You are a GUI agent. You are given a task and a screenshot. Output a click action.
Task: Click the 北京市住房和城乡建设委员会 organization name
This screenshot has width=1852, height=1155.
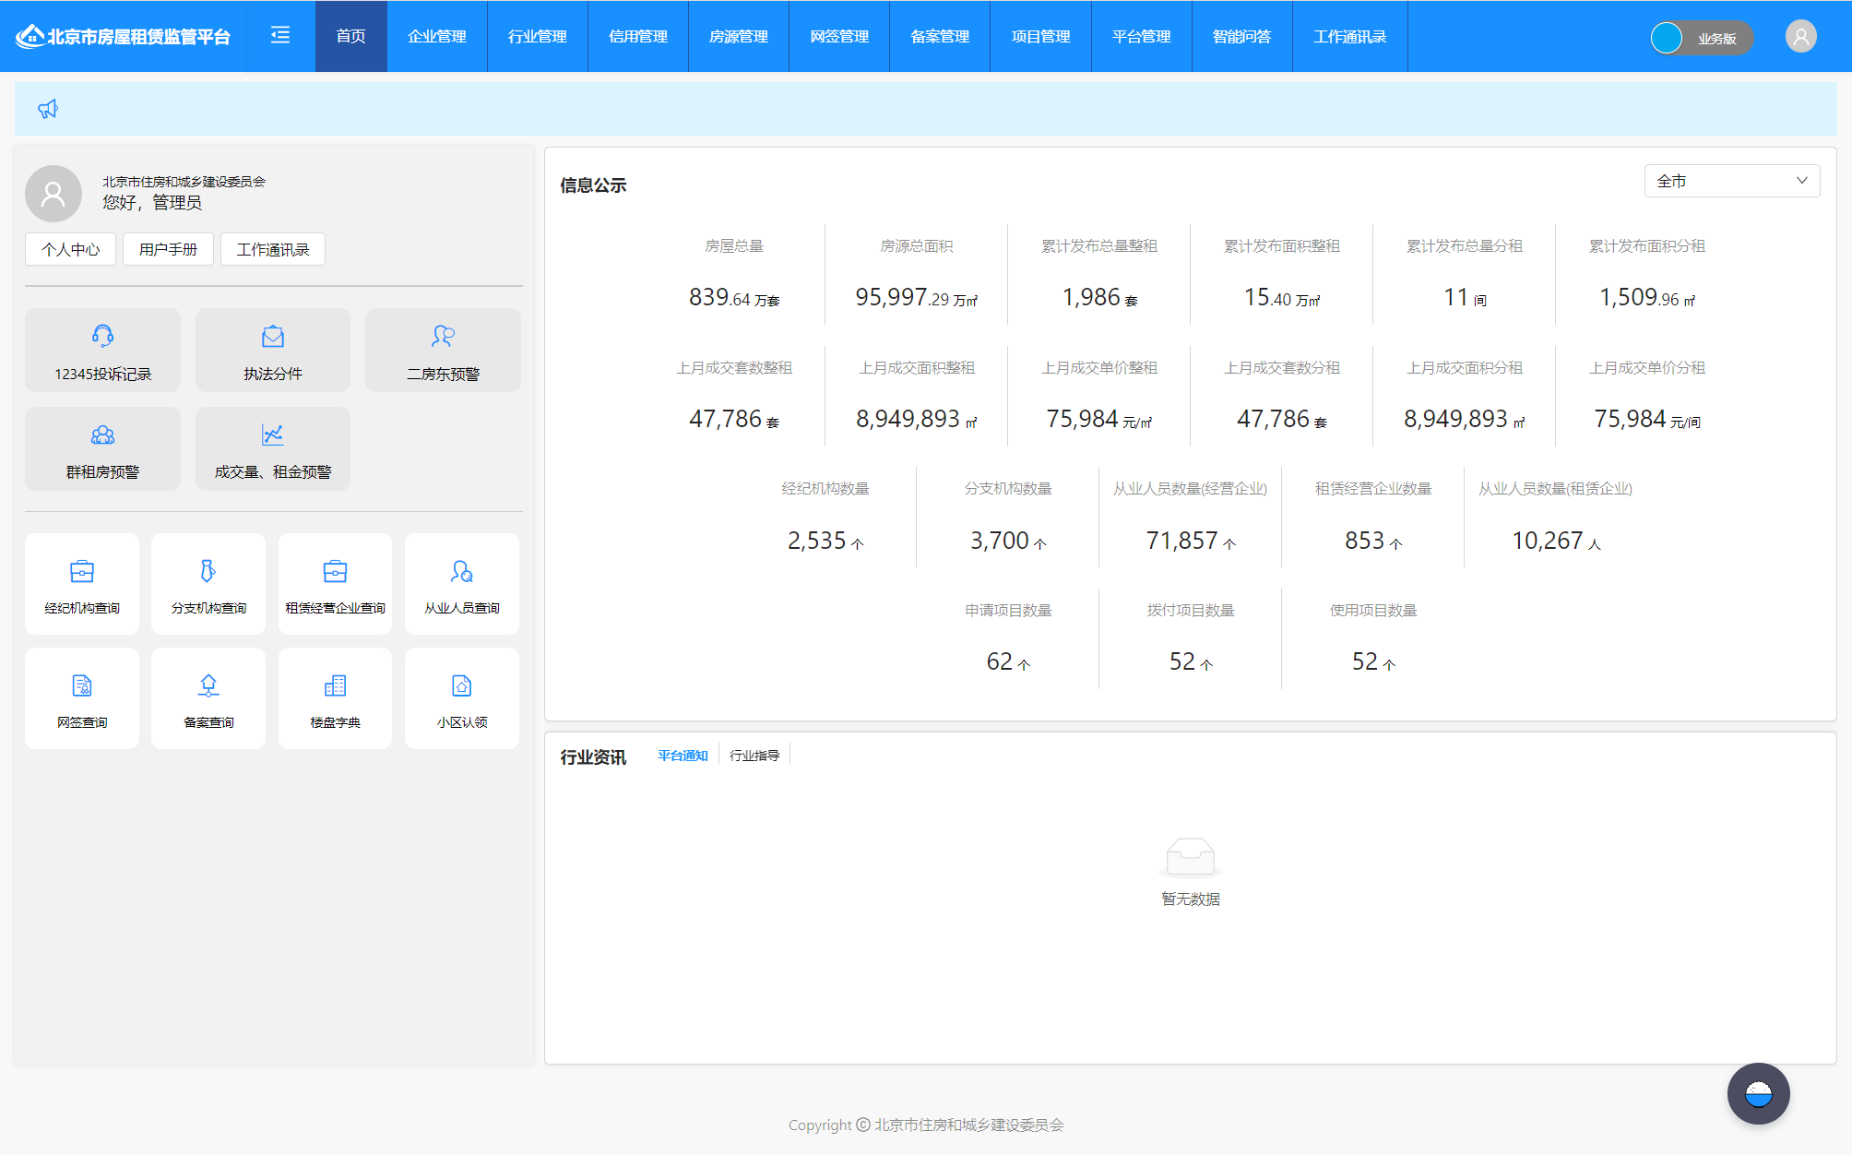(184, 182)
